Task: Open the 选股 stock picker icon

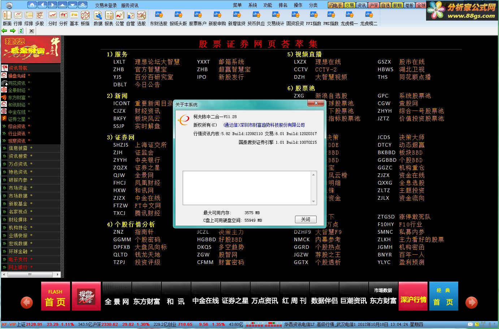Action: (141, 18)
